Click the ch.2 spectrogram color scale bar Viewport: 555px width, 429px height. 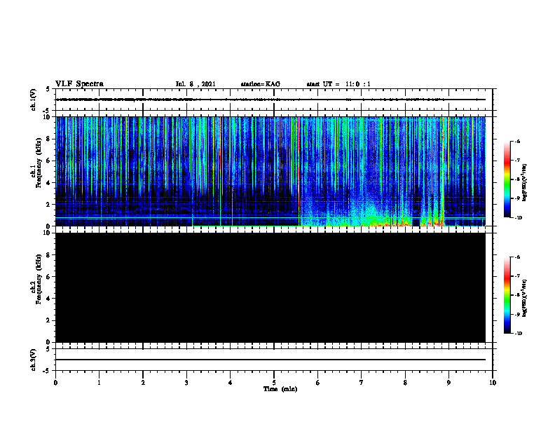tap(507, 295)
